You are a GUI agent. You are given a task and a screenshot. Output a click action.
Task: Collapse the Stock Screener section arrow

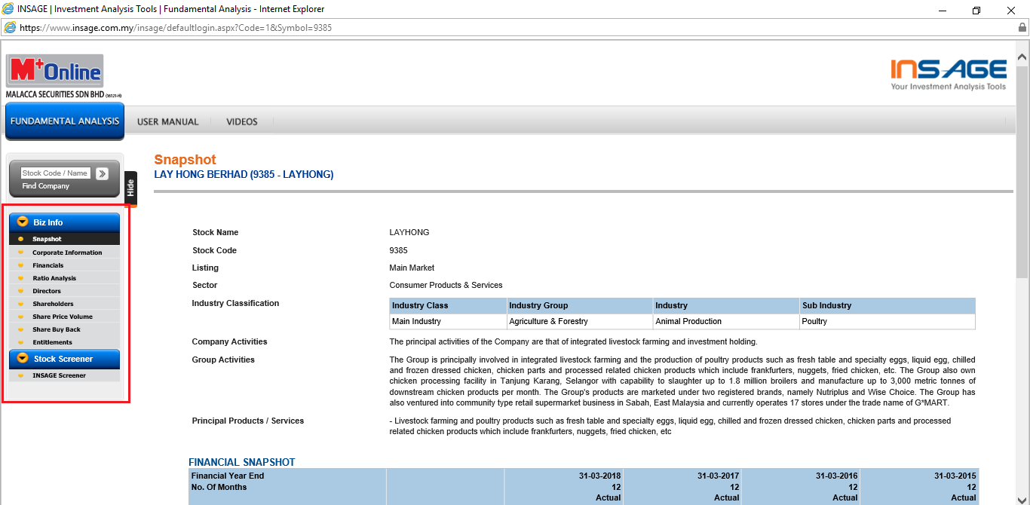click(23, 359)
